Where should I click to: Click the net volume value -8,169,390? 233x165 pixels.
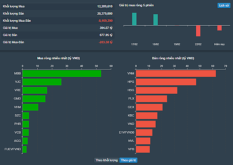pyautogui.click(x=105, y=21)
